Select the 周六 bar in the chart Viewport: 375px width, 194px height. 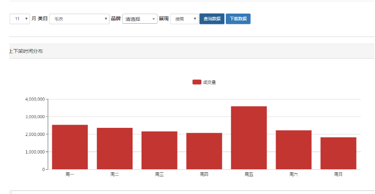pos(293,150)
